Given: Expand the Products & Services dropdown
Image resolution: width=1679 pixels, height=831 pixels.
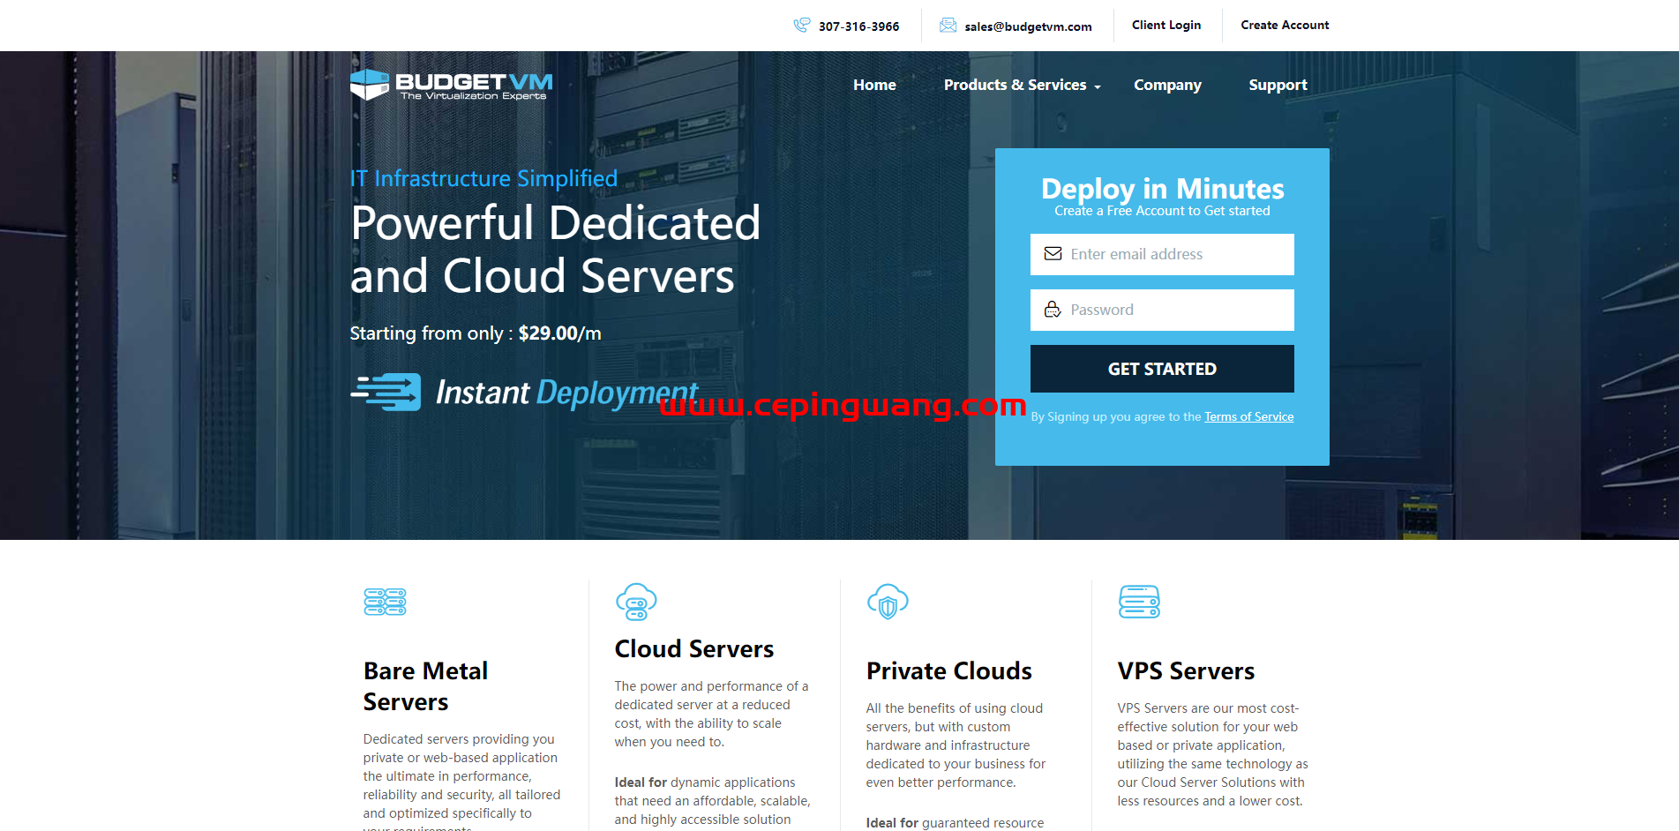Looking at the screenshot, I should tap(1022, 86).
